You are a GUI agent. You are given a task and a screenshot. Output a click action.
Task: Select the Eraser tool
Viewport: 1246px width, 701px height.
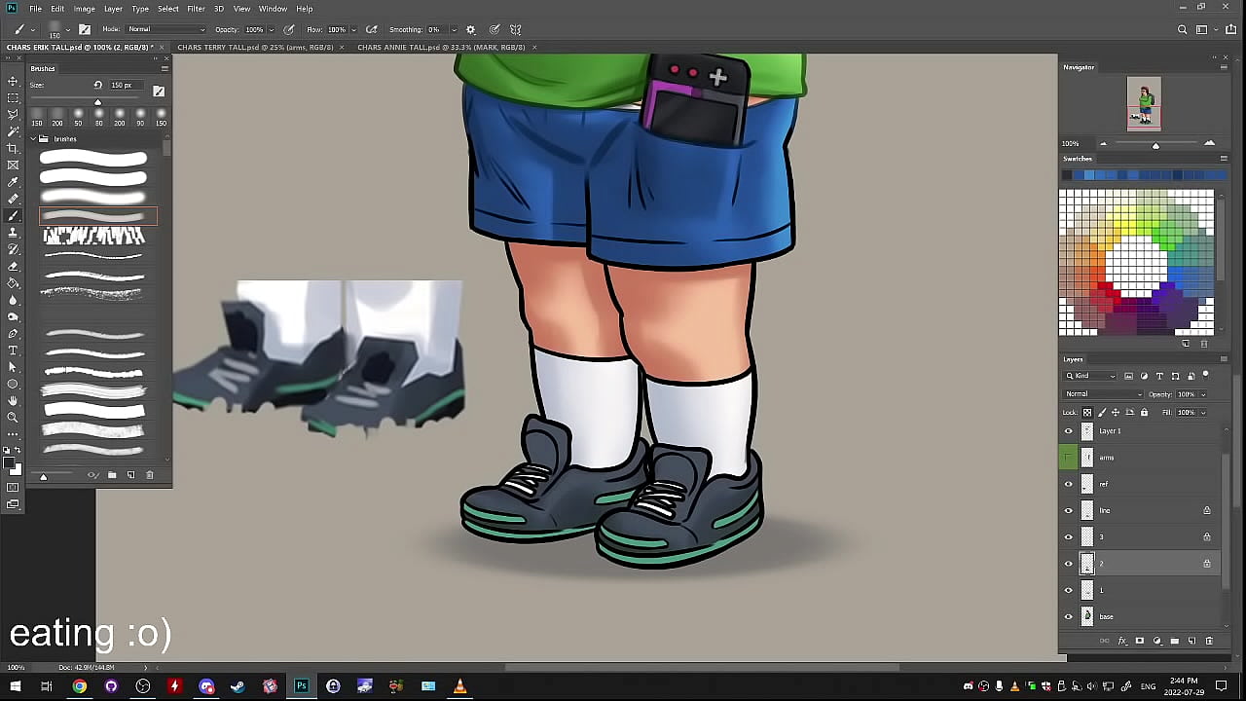click(13, 266)
